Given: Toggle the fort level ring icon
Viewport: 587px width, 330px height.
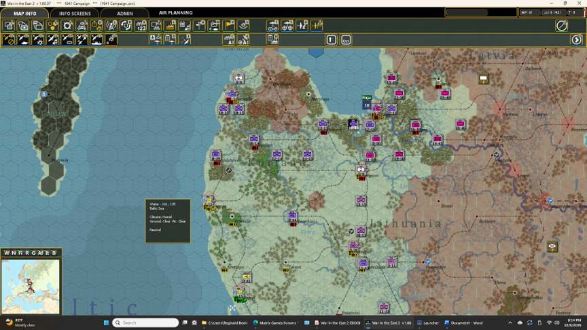Looking at the screenshot, I should (67, 25).
